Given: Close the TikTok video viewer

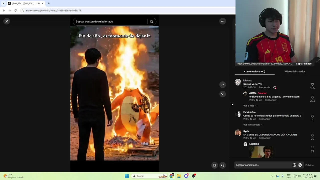Looking at the screenshot, I should (7, 21).
